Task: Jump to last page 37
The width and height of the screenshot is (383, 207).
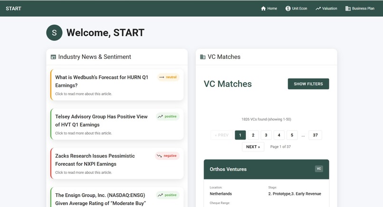Action: tap(316, 135)
